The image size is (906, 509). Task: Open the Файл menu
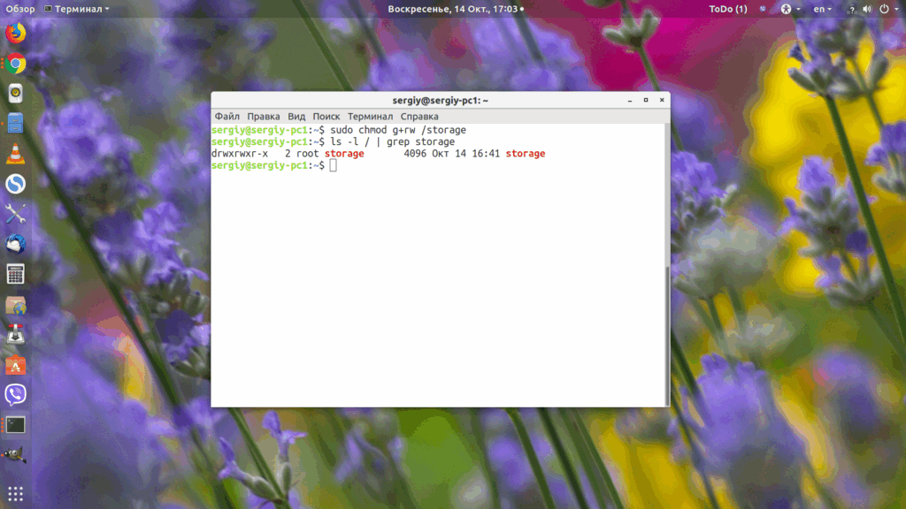coord(227,116)
